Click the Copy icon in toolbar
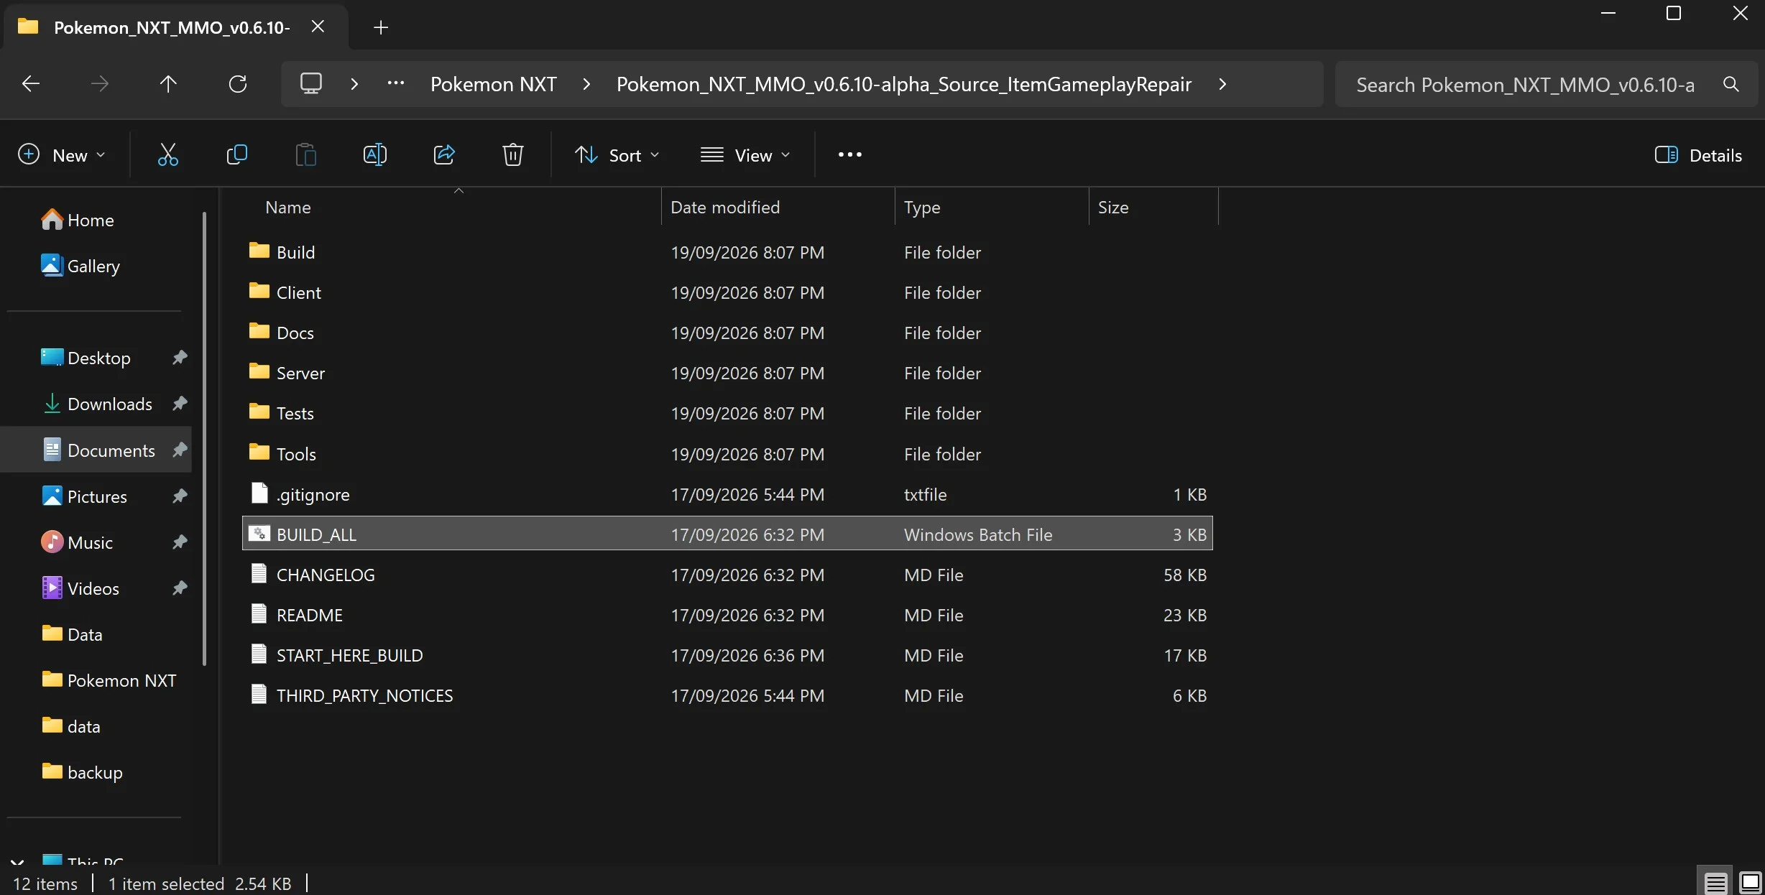Viewport: 1765px width, 895px height. (x=236, y=154)
